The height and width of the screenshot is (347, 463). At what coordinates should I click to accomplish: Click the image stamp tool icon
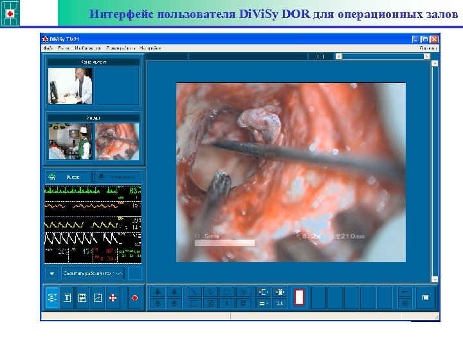pyautogui.click(x=243, y=303)
